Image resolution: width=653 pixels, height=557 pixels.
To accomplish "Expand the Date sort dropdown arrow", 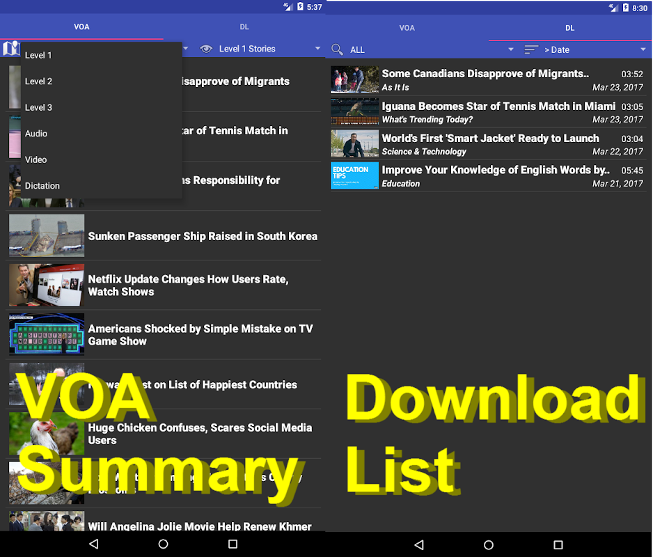I will pos(643,49).
